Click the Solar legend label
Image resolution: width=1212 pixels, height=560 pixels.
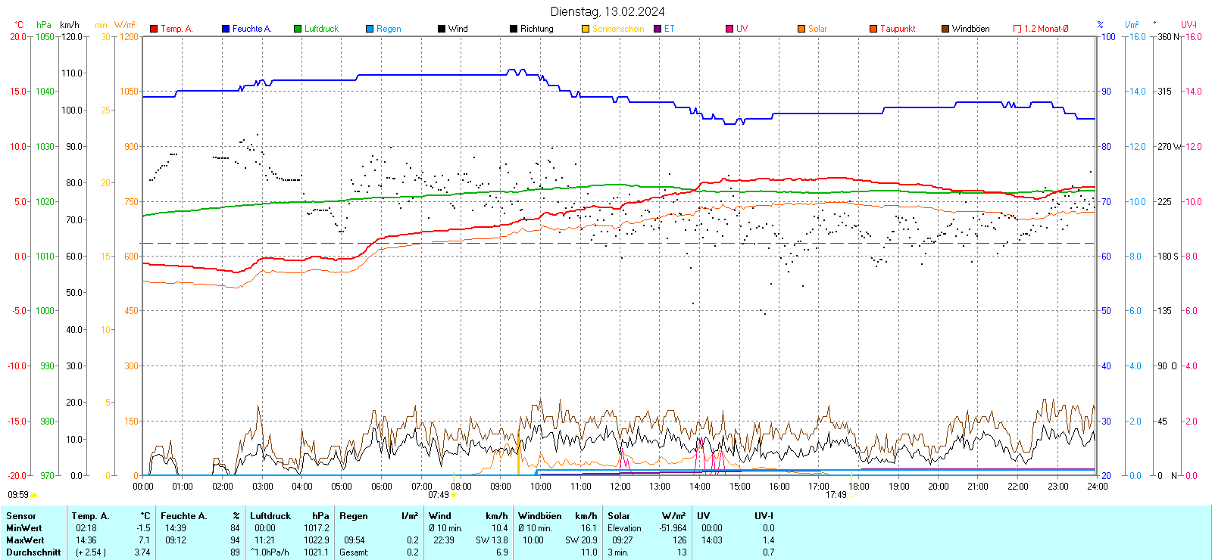pyautogui.click(x=817, y=29)
